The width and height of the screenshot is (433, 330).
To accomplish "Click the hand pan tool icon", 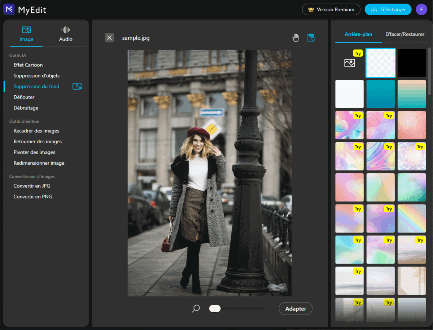I will click(x=296, y=38).
